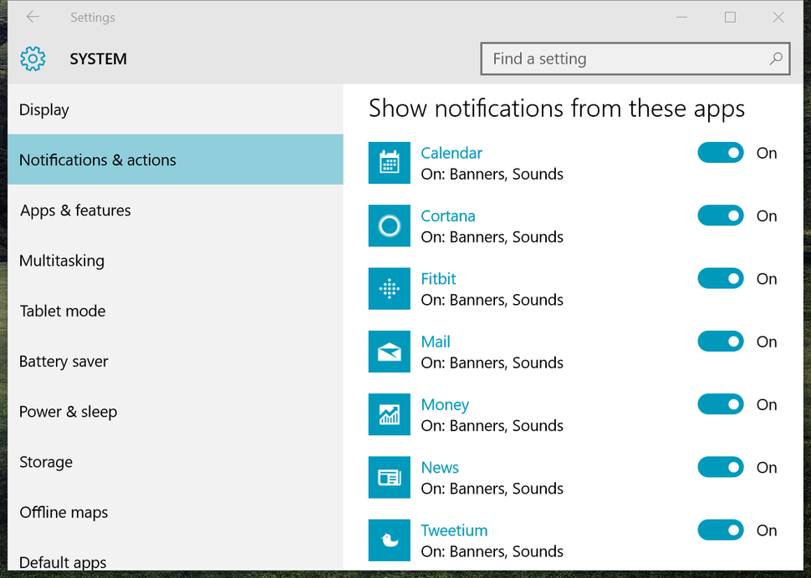Select the News newspaper icon
Screen dimensions: 811x578
pos(389,477)
